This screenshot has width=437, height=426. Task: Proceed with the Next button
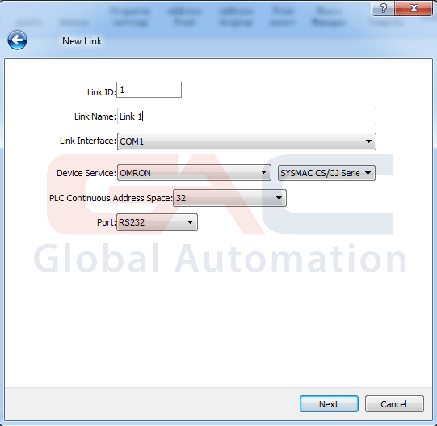click(x=329, y=403)
